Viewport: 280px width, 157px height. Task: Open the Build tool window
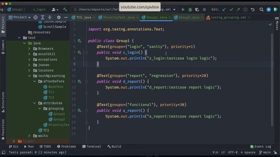114,147
